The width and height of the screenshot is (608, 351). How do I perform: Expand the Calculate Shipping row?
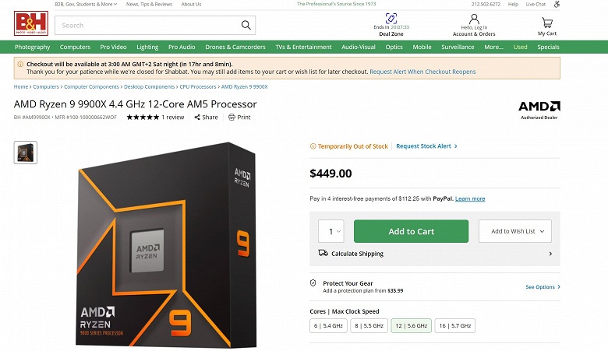[550, 254]
